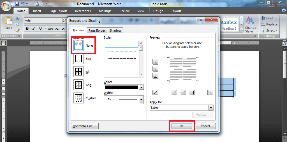This screenshot has height=142, width=287.
Task: Switch to the Page Border tab
Action: (97, 30)
